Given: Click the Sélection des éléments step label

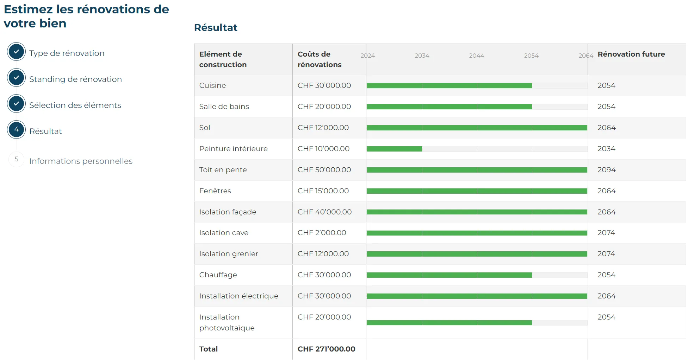Looking at the screenshot, I should pyautogui.click(x=75, y=105).
